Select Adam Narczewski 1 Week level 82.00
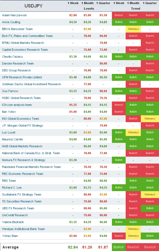 (x=73, y=15)
